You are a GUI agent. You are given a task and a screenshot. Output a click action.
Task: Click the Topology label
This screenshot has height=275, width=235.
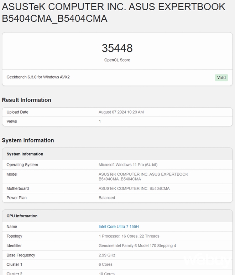point(14,236)
